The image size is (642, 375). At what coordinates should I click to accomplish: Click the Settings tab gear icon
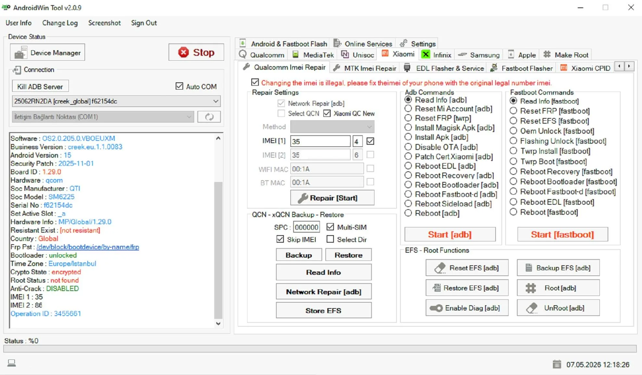click(403, 43)
